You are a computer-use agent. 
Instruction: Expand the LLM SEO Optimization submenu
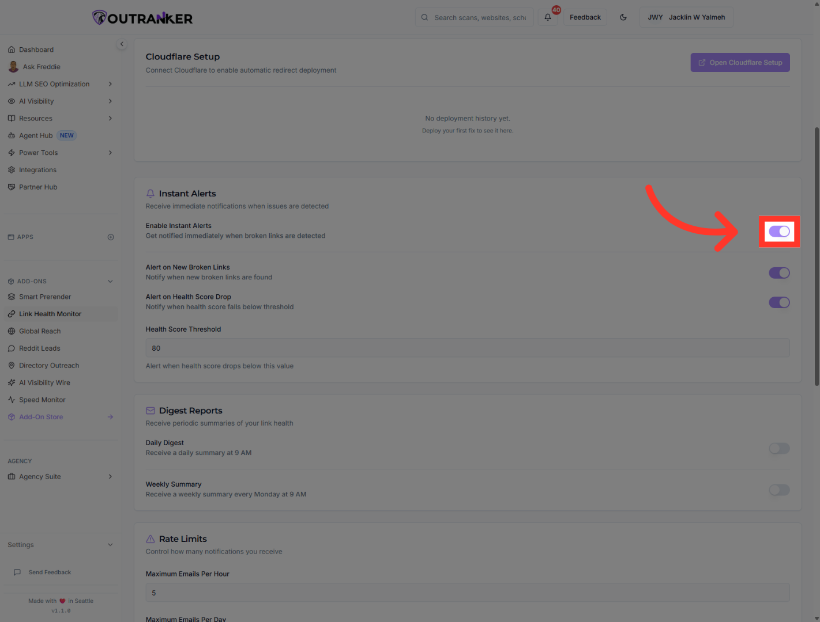pos(110,84)
